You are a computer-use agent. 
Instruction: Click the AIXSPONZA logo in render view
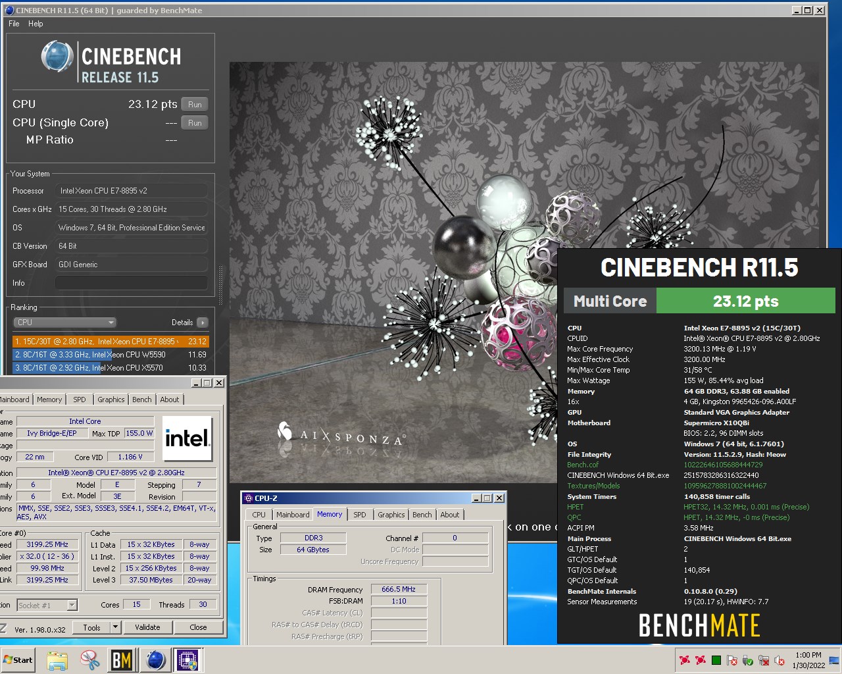(341, 434)
